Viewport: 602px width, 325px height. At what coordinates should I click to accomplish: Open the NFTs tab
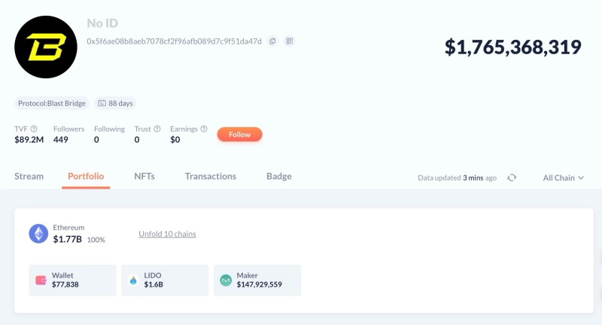point(144,176)
